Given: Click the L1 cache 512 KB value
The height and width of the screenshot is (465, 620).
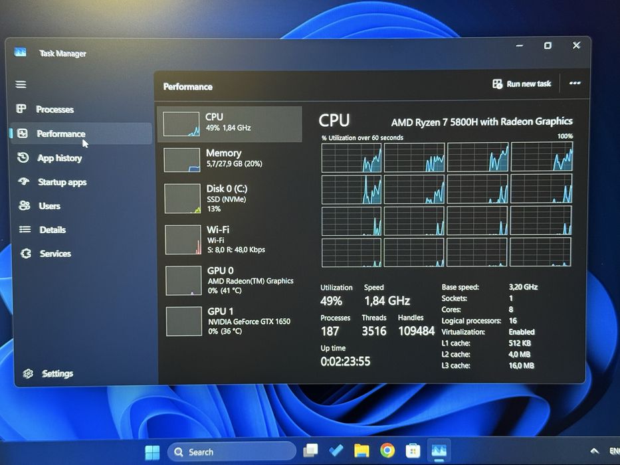Looking at the screenshot, I should pos(520,343).
